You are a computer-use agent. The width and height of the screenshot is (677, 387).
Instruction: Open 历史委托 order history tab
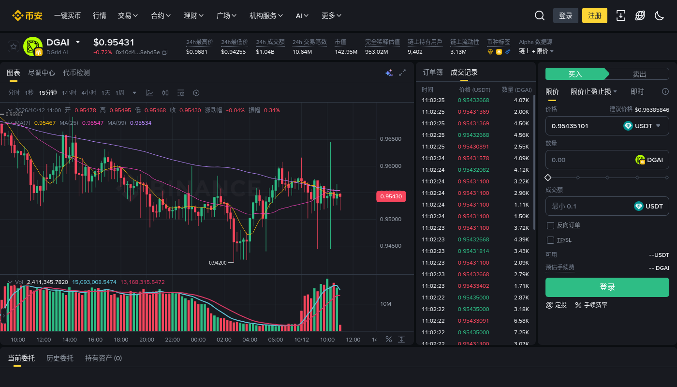click(60, 358)
